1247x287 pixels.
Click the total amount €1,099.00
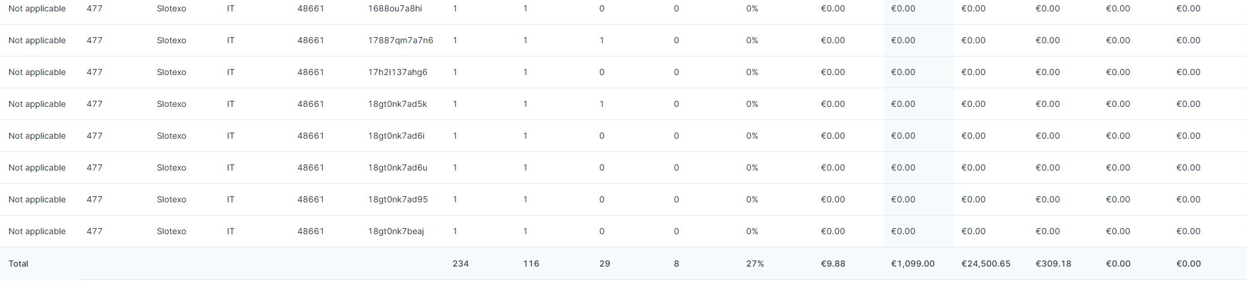(913, 264)
